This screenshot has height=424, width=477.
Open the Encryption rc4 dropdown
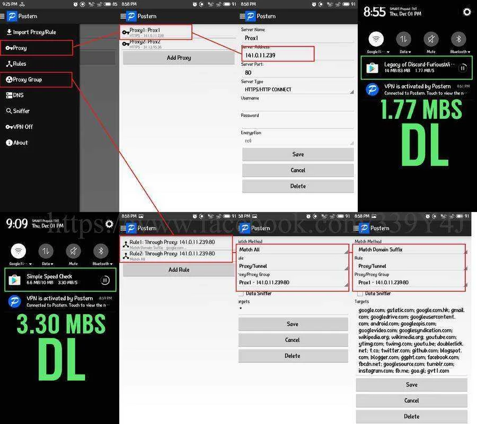[297, 141]
